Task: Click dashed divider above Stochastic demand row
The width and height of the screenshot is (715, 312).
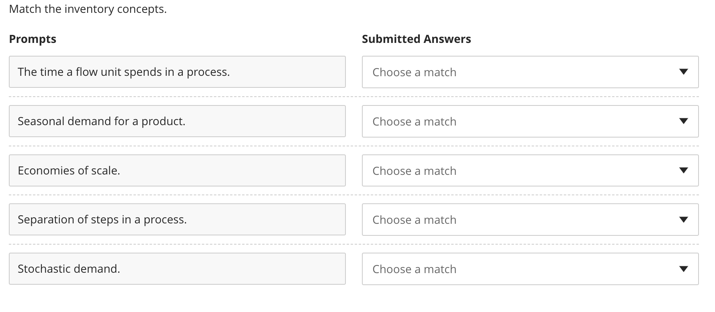Action: coord(353,244)
